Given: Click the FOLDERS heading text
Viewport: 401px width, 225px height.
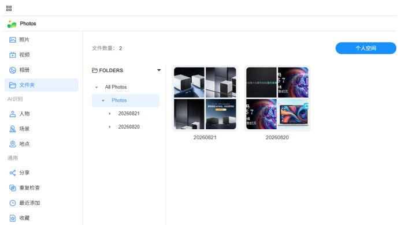Looking at the screenshot, I should [x=111, y=70].
